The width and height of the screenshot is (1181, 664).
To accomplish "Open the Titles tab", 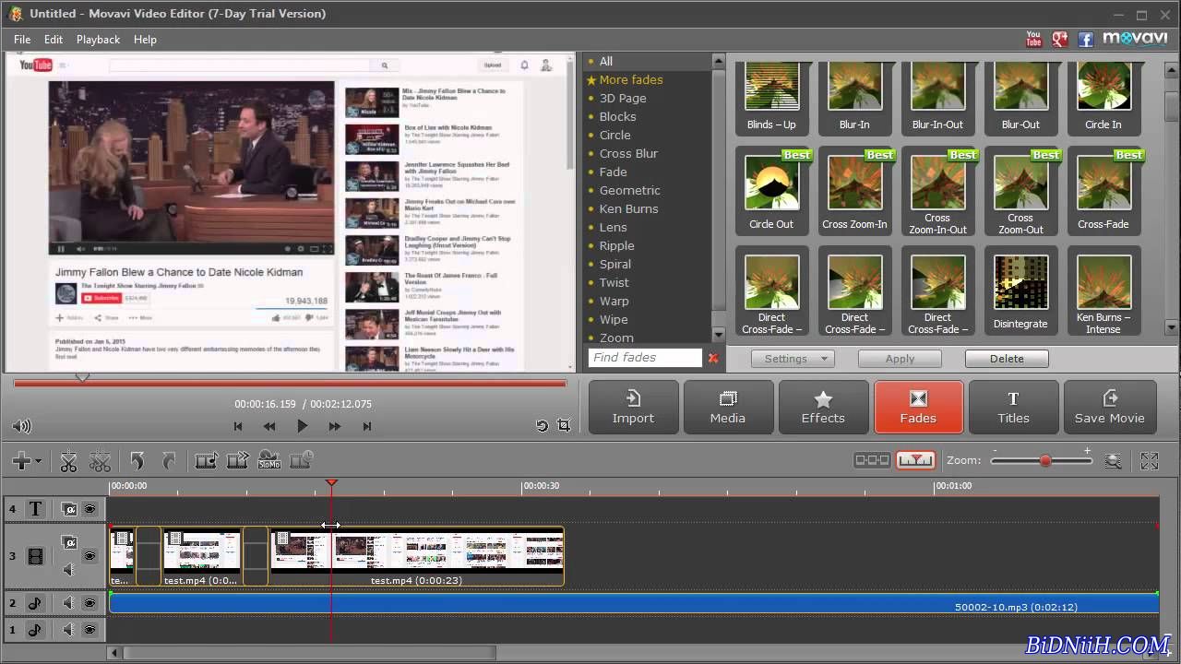I will [x=1013, y=407].
